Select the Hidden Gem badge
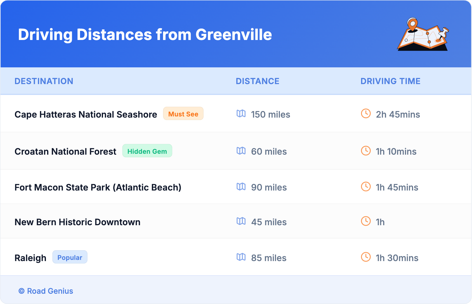Screen dimensions: 472x304 click(x=147, y=151)
